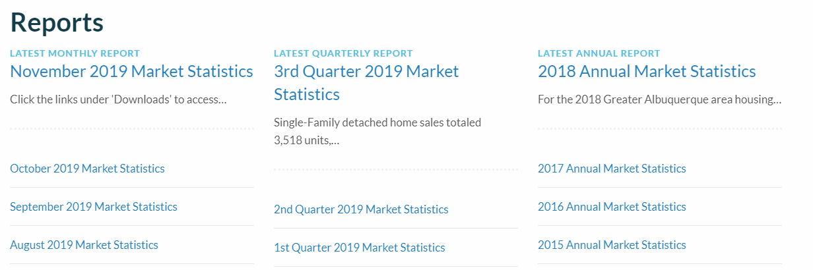Click the Latest Monthly Report label
This screenshot has width=813, height=270.
(x=75, y=53)
